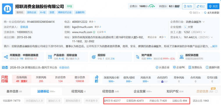Expand 企查查行业 dropdown arrow
The height and width of the screenshot is (105, 221).
click(204, 22)
